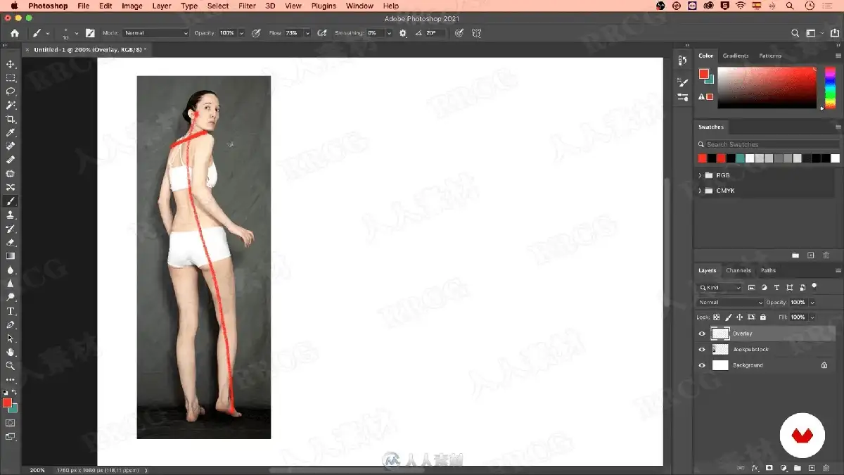Open the Opacity dropdown in options bar
The image size is (844, 475).
pos(242,33)
